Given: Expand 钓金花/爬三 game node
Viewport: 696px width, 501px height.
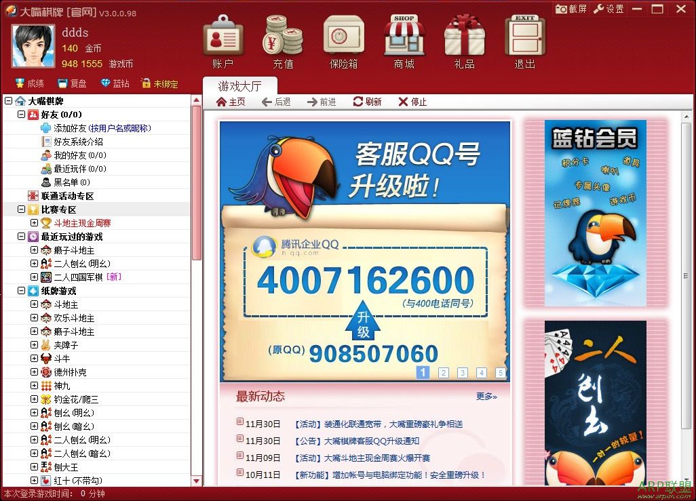Looking at the screenshot, I should coord(34,399).
